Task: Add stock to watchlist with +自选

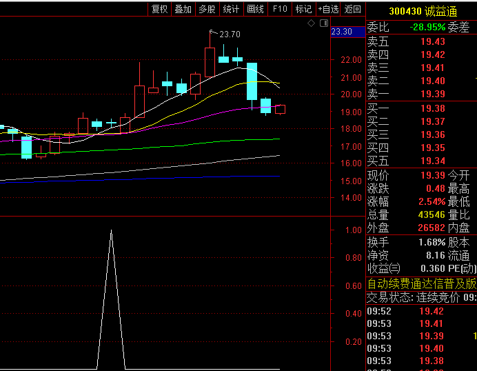Action: coord(328,9)
